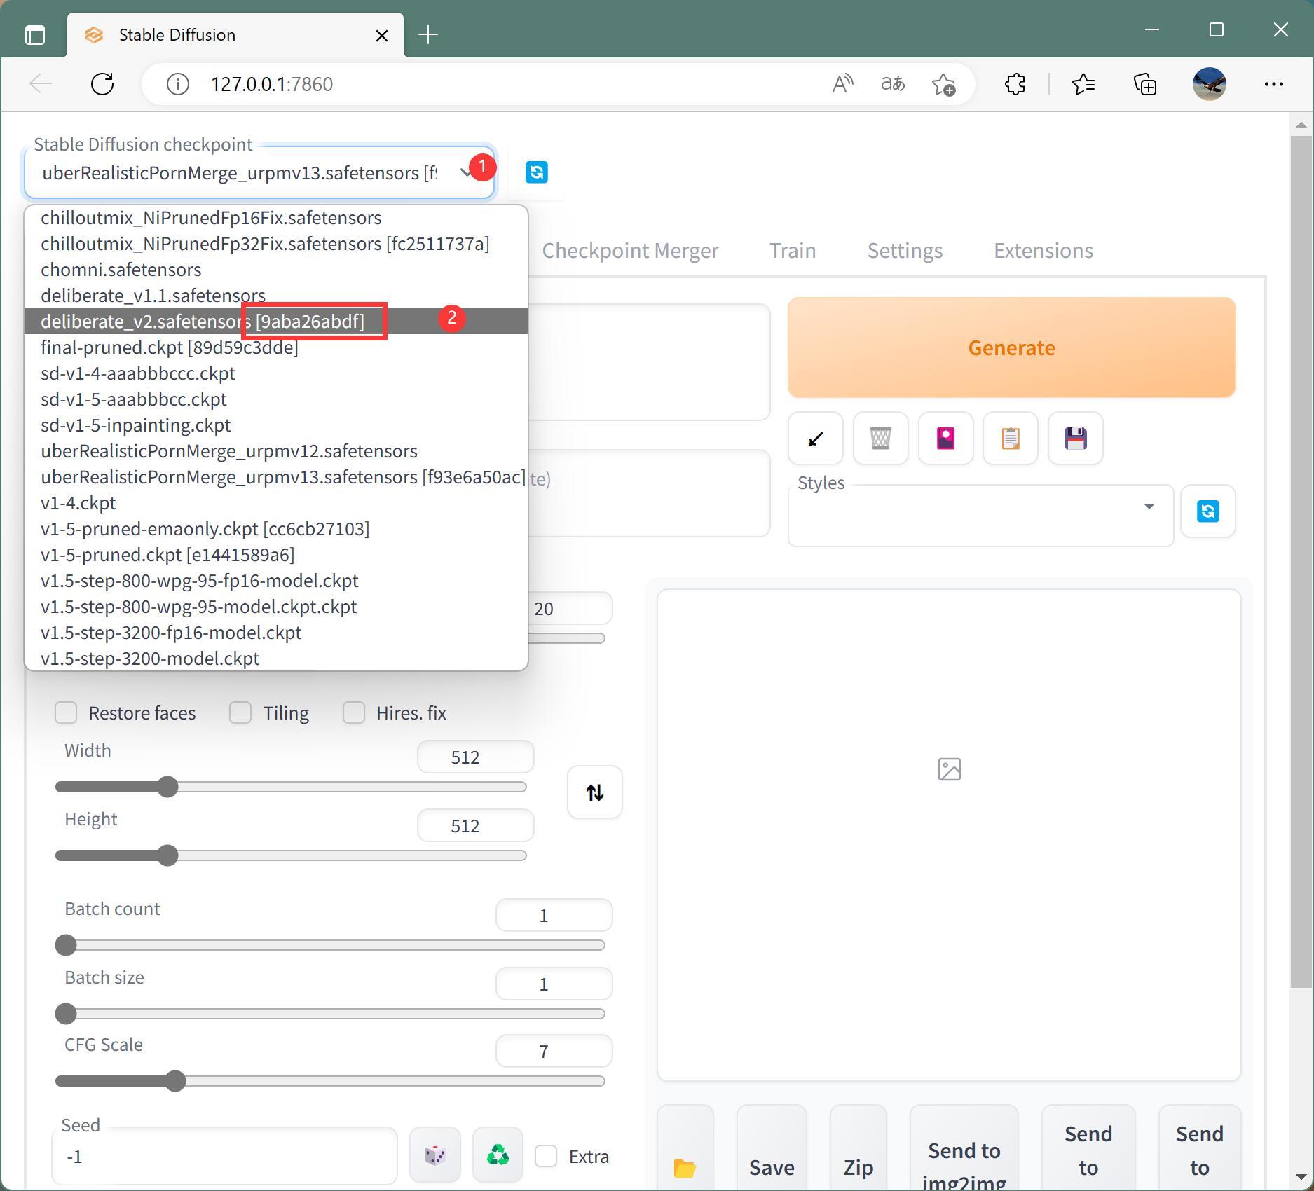Viewport: 1314px width, 1191px height.
Task: Select deliberate_v1.1.safetensors
Action: [276, 296]
